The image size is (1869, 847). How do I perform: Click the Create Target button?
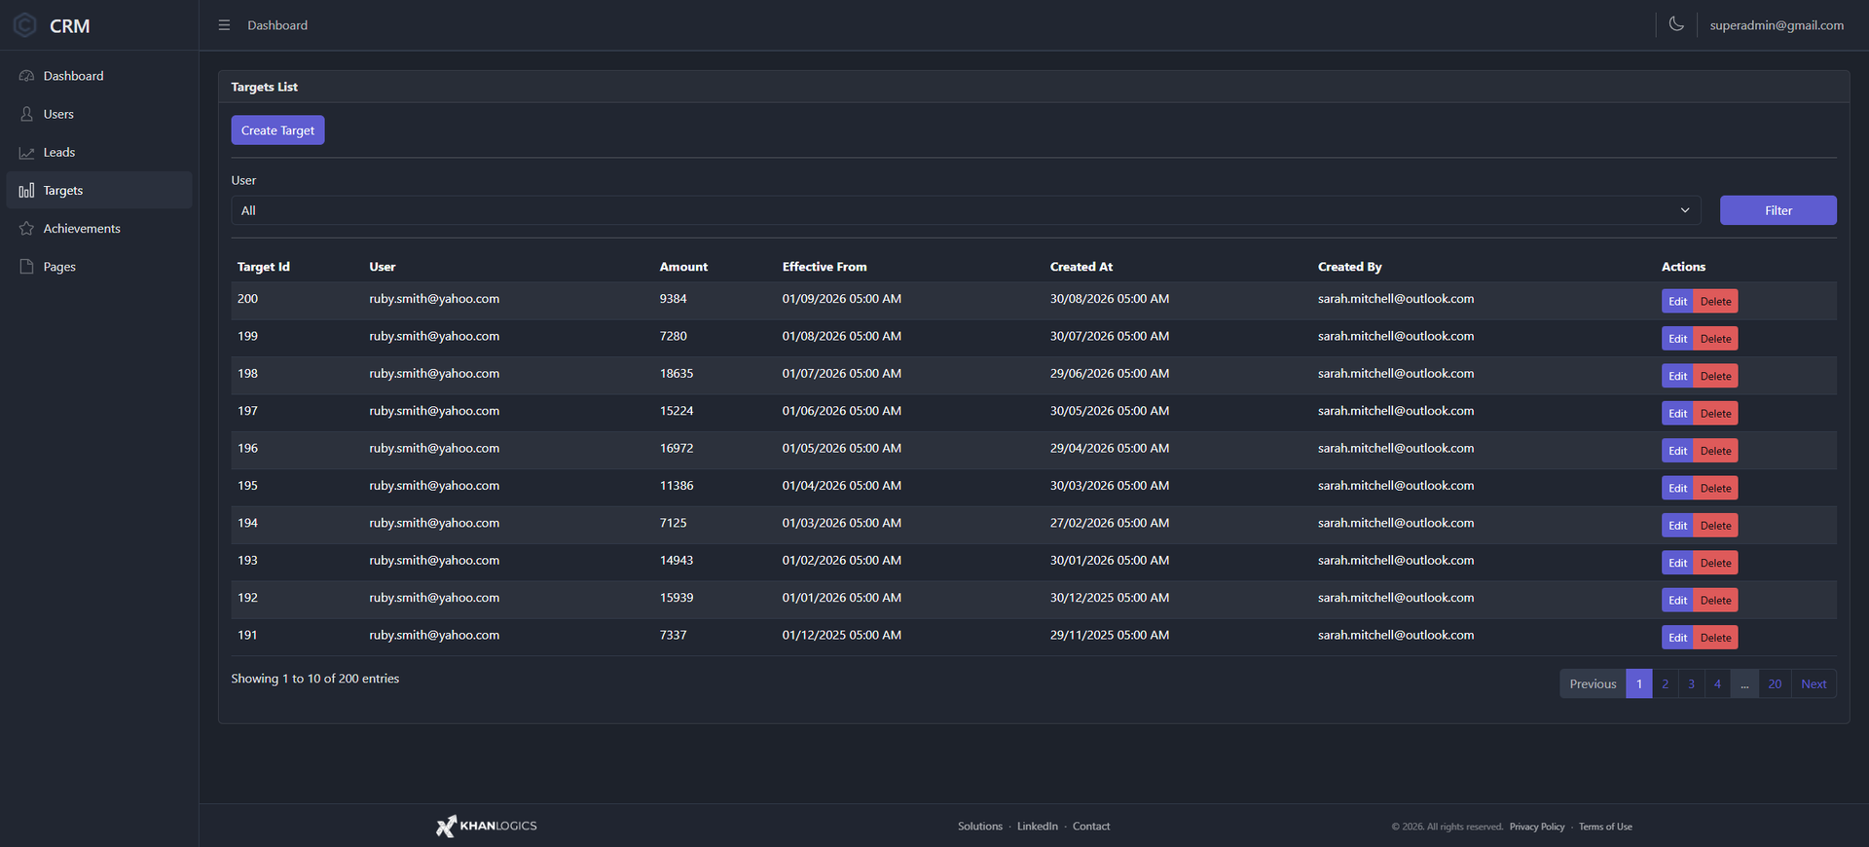(x=277, y=130)
